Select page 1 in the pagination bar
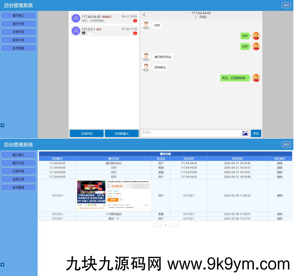294x276 pixels. (x=165, y=225)
